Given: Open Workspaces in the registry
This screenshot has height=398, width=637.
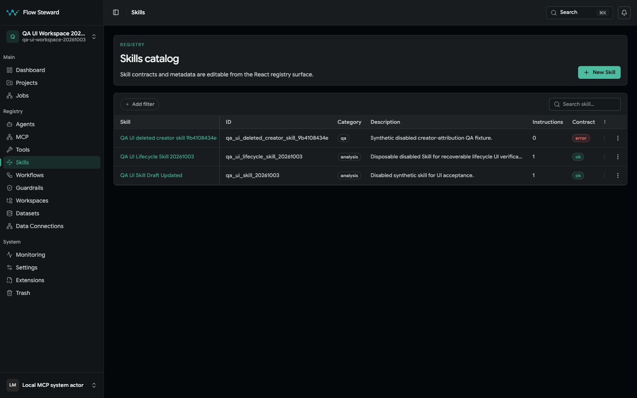Looking at the screenshot, I should tap(52, 201).
